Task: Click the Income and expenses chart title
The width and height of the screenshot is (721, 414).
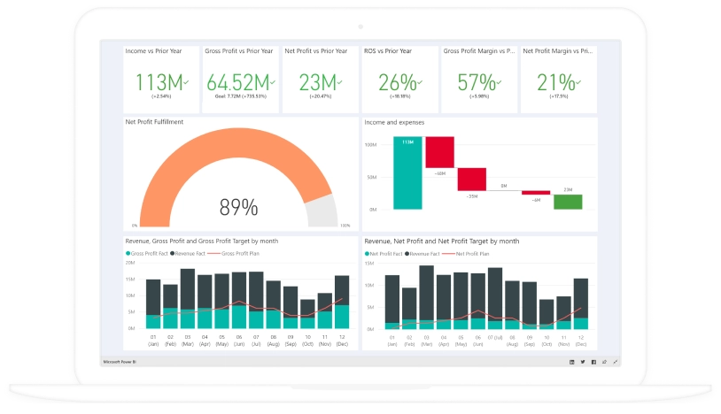Action: pyautogui.click(x=394, y=122)
